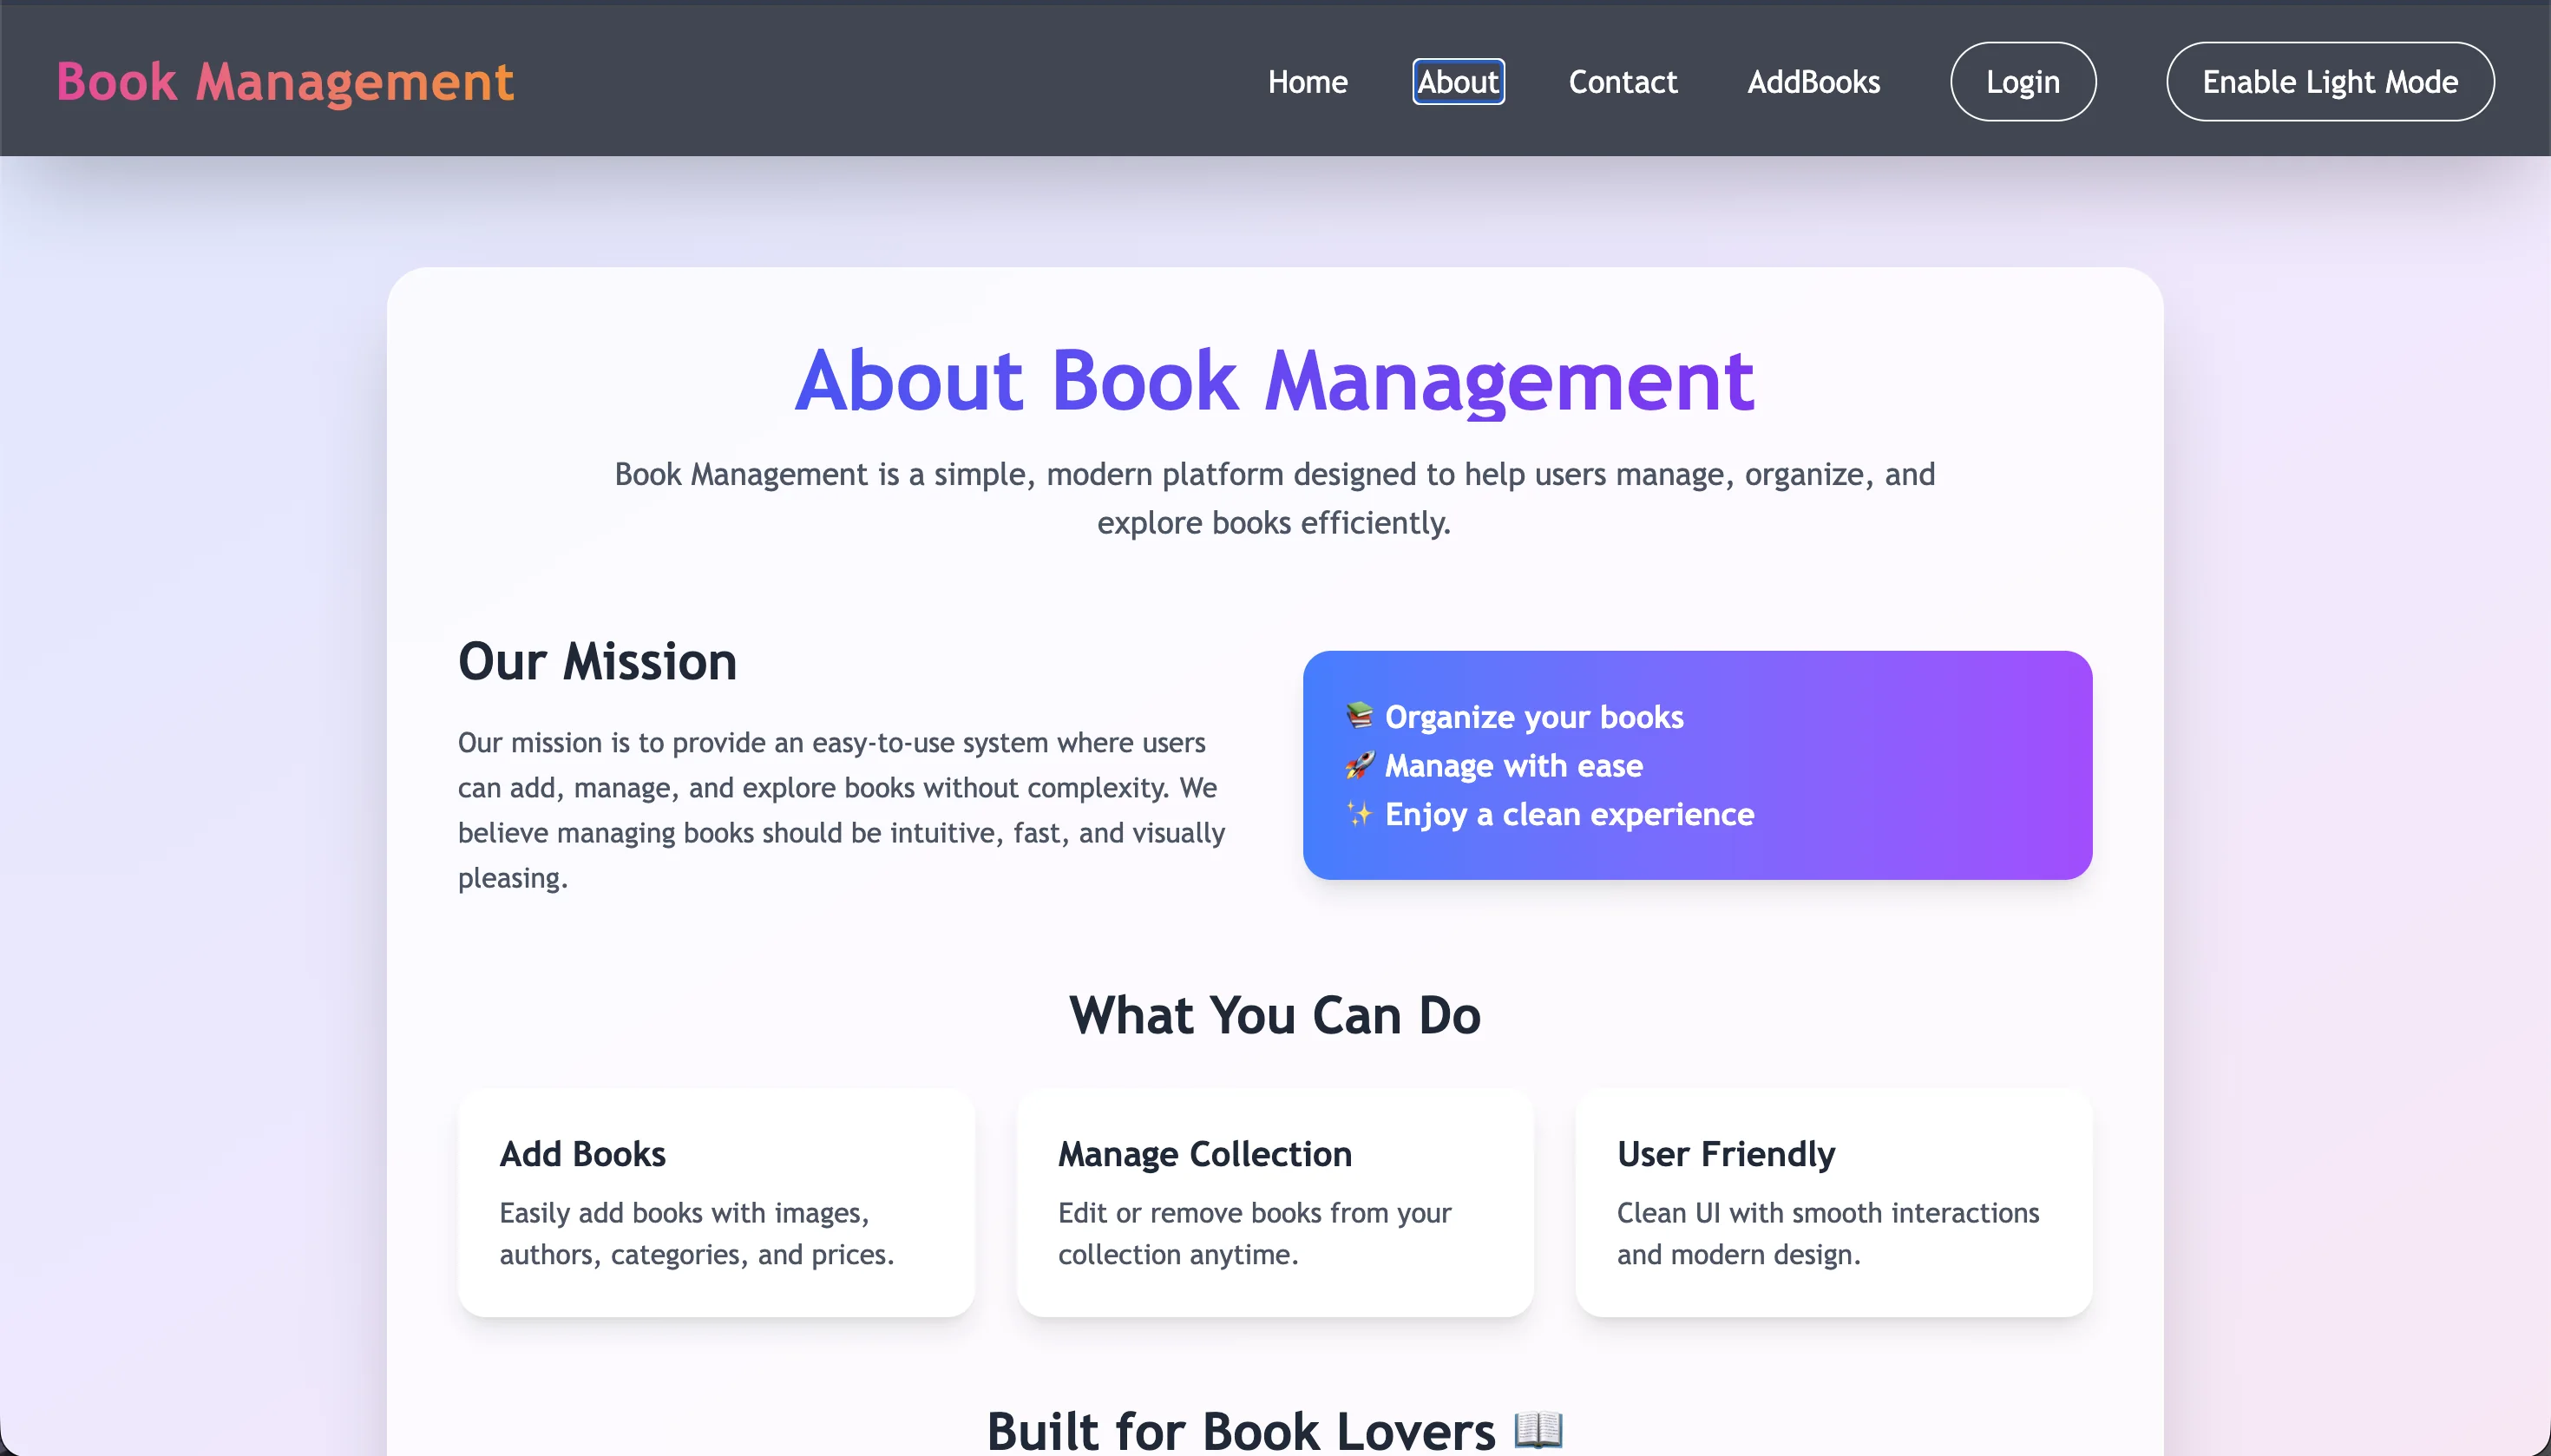Click the What You Can Do heading

point(1274,1014)
